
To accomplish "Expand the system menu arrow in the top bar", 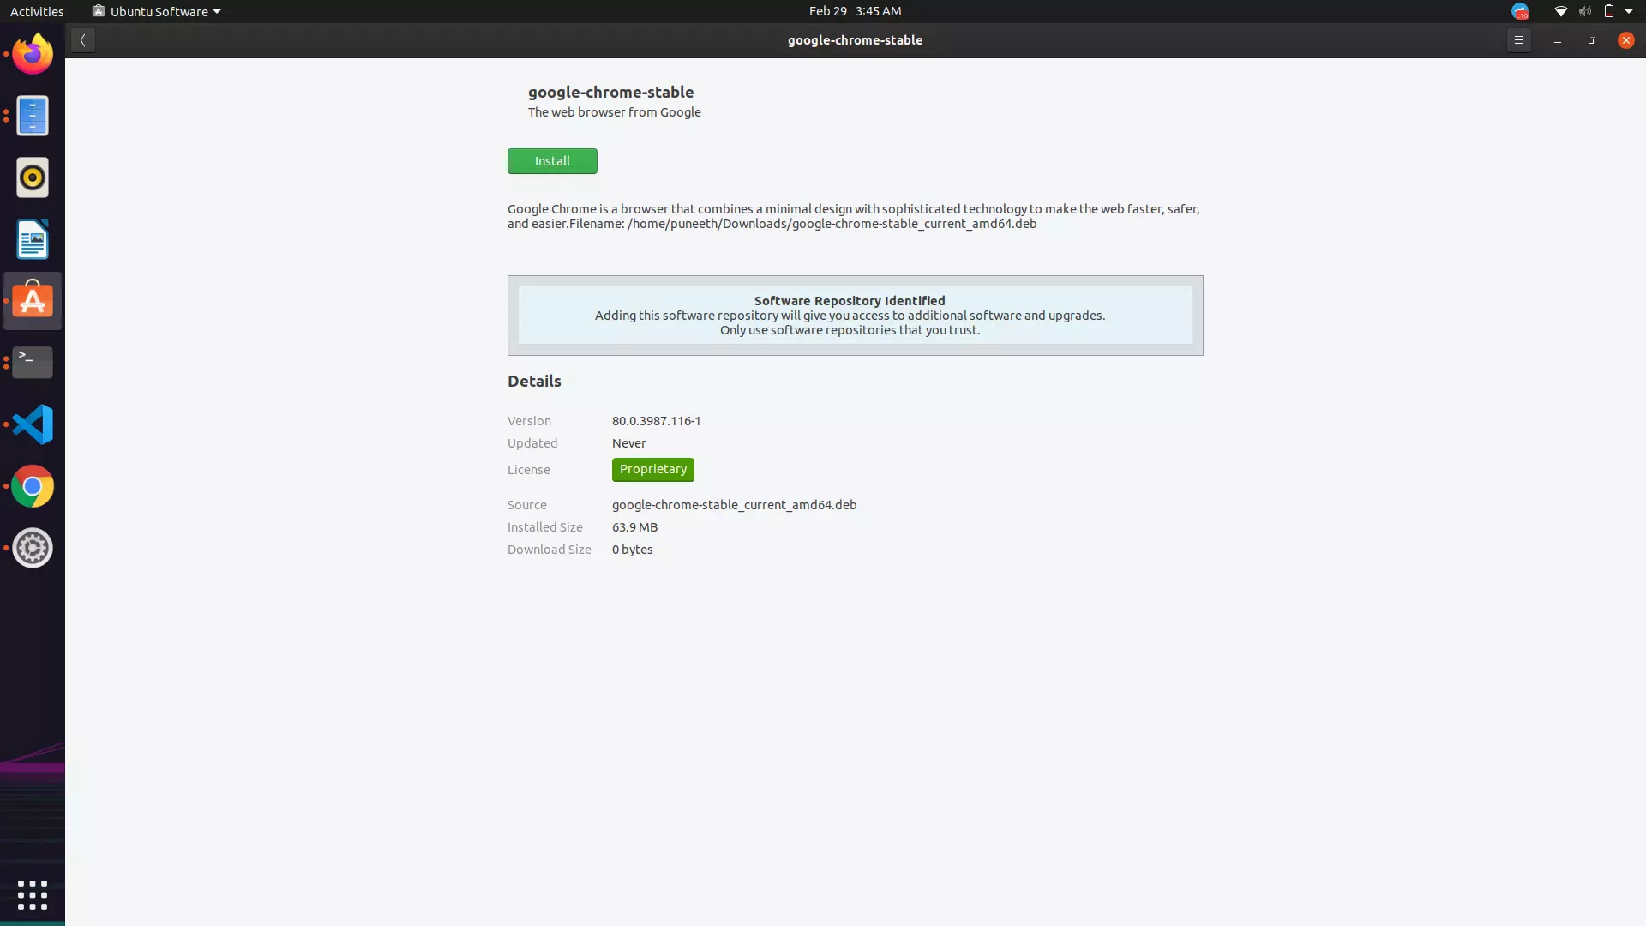I will (1629, 11).
